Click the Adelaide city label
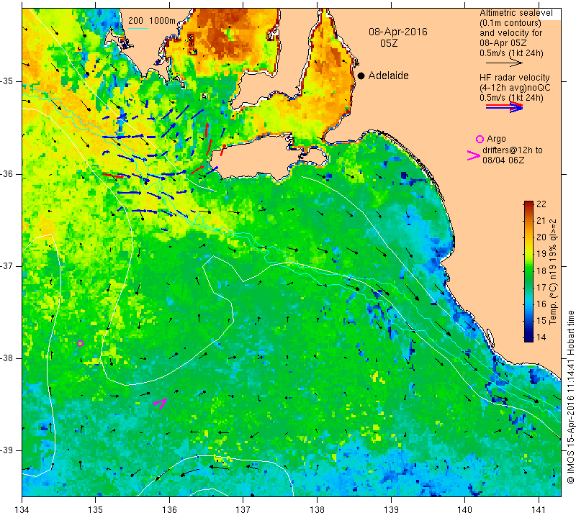This screenshot has height=518, width=576. coord(388,76)
